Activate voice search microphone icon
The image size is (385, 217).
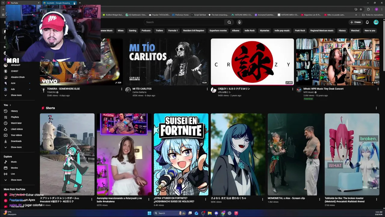click(239, 22)
